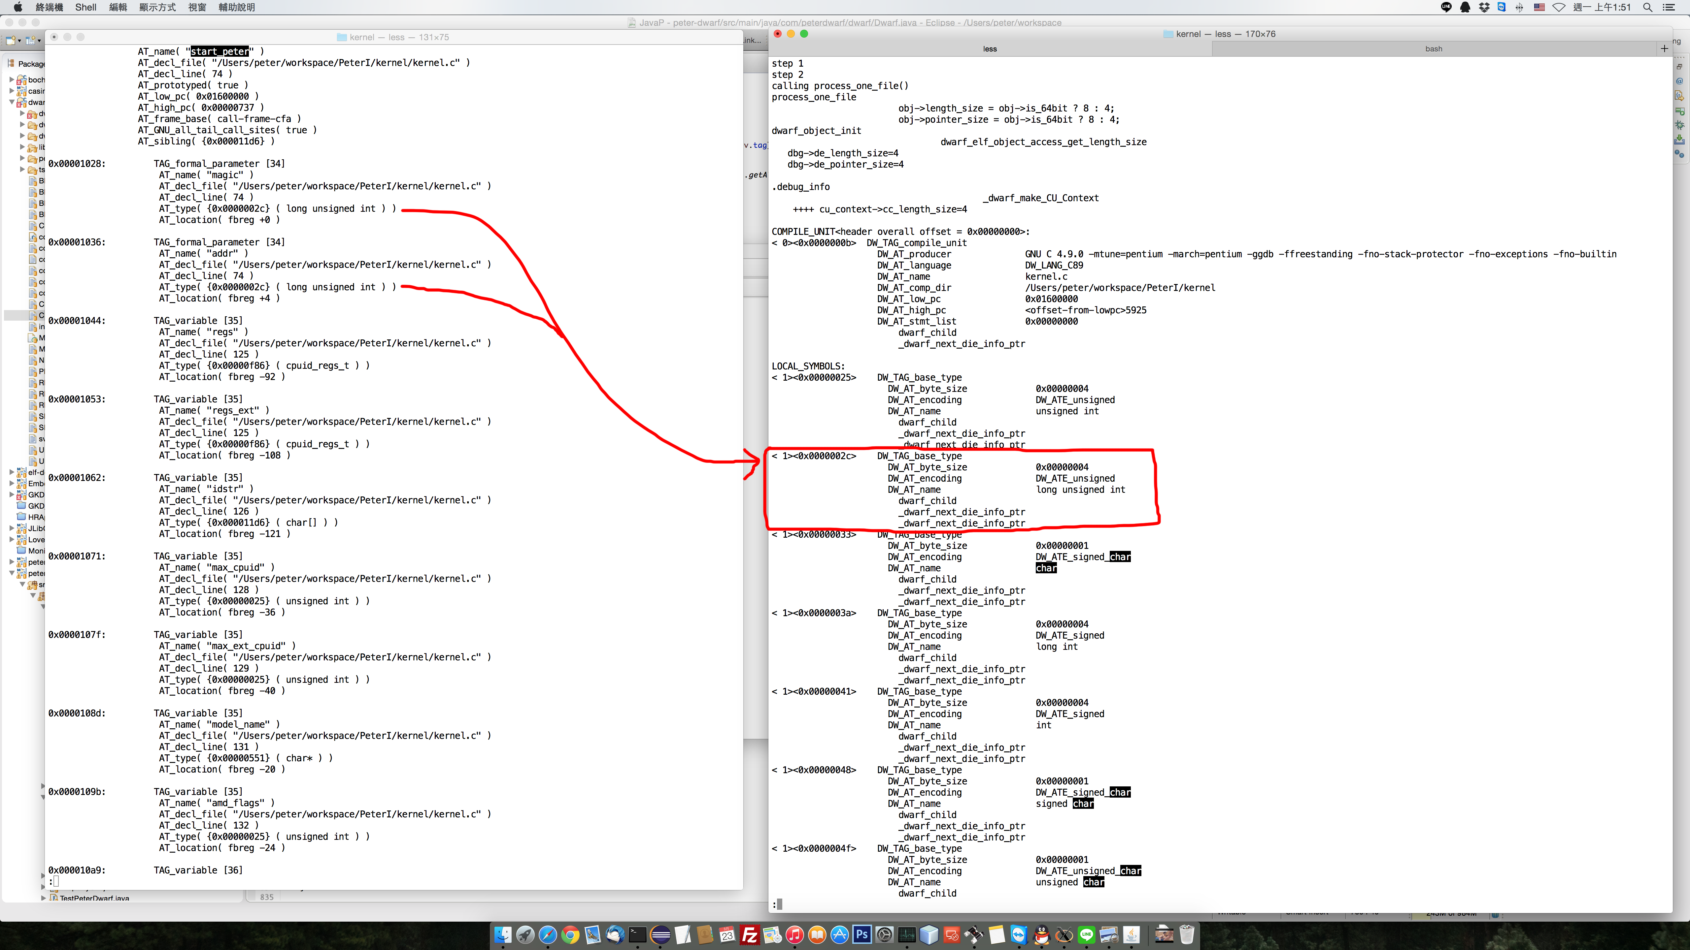Viewport: 1690px width, 950px height.
Task: Select the Moni folder item
Action: (31, 551)
